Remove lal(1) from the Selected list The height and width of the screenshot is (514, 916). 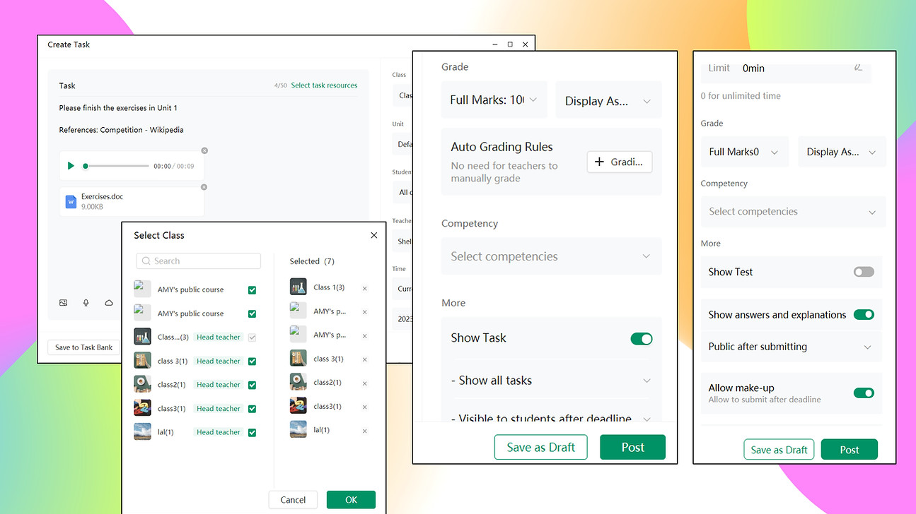365,431
